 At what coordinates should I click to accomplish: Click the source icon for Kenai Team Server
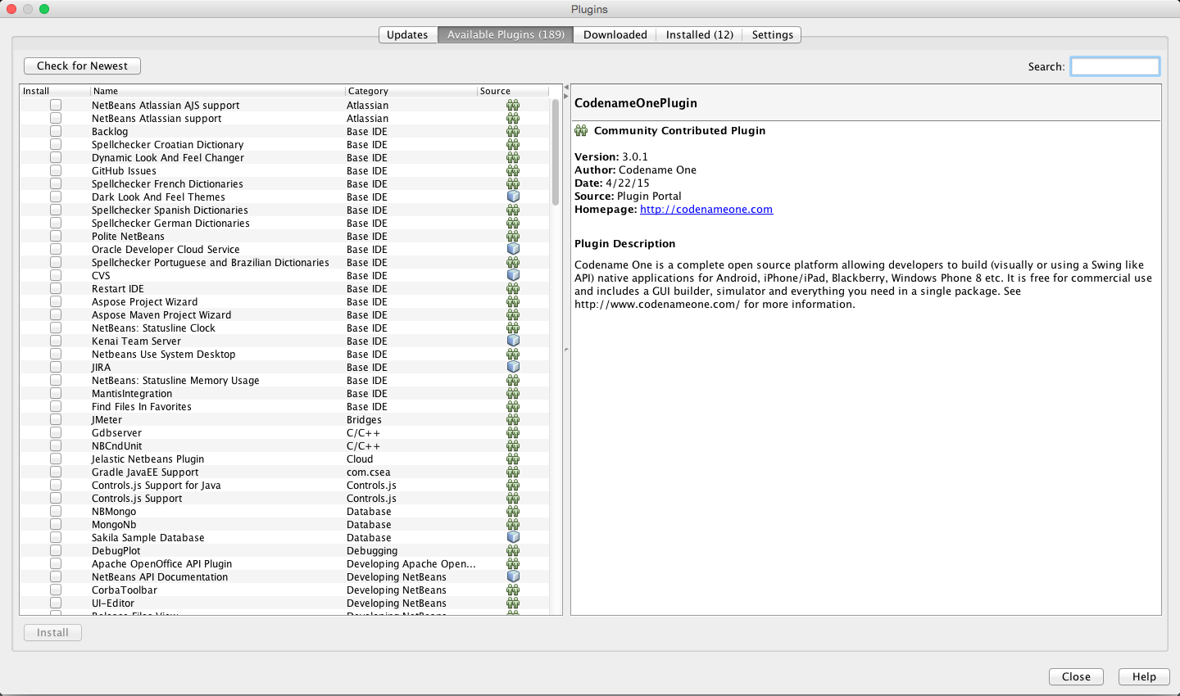pos(513,341)
